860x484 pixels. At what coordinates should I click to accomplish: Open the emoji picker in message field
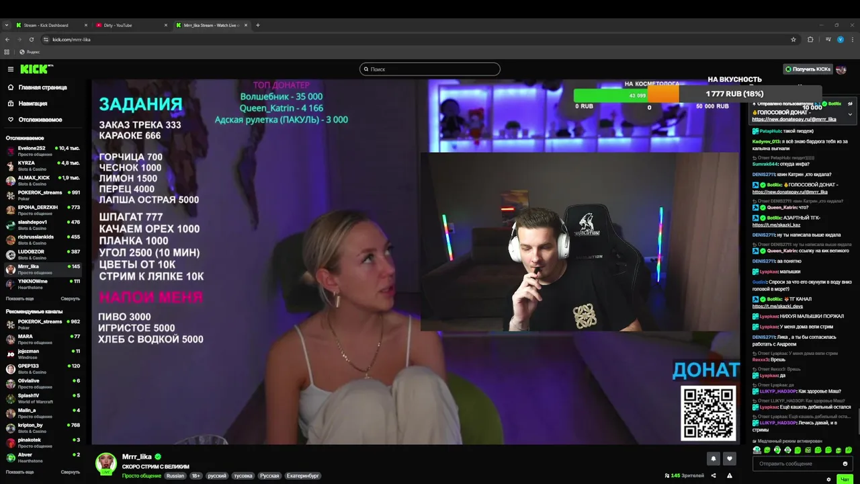click(x=845, y=464)
